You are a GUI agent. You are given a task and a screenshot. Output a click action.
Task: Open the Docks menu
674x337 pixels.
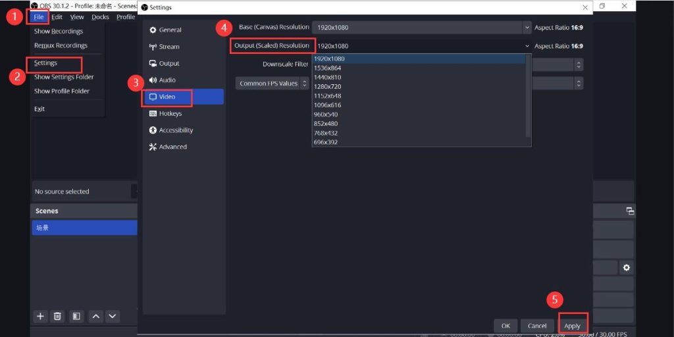(x=100, y=17)
